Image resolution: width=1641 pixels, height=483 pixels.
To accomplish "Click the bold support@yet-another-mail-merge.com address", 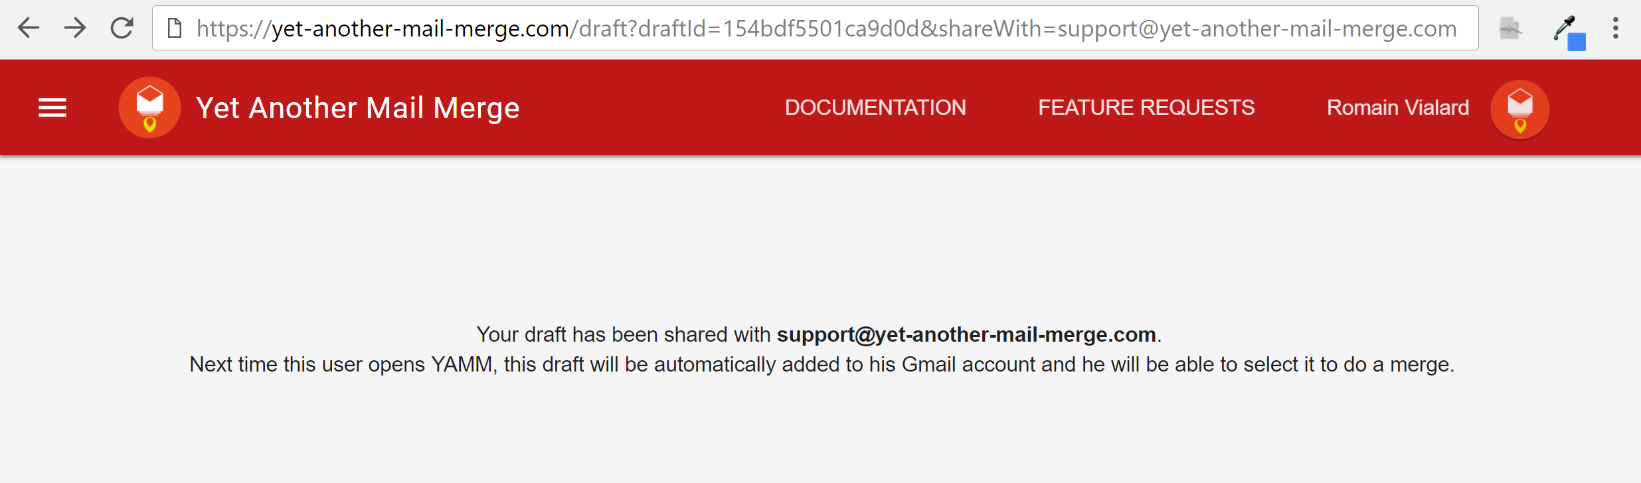I will coord(966,334).
